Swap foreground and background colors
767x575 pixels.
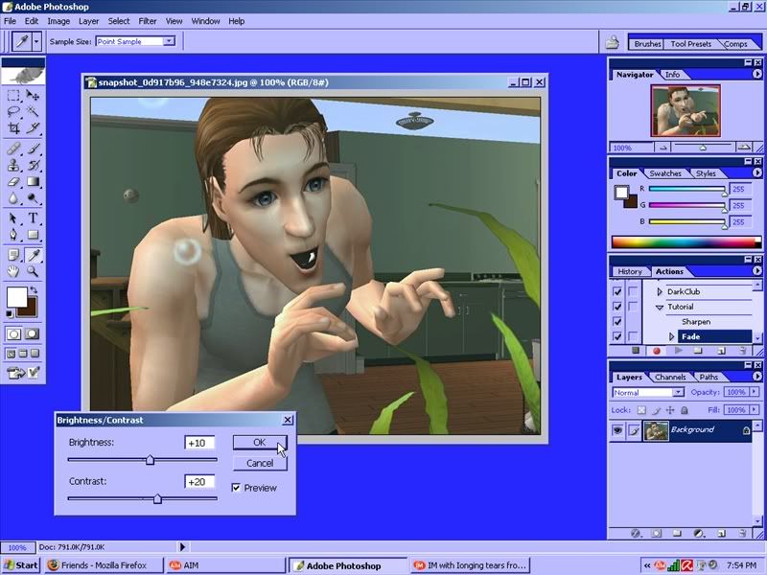coord(34,290)
